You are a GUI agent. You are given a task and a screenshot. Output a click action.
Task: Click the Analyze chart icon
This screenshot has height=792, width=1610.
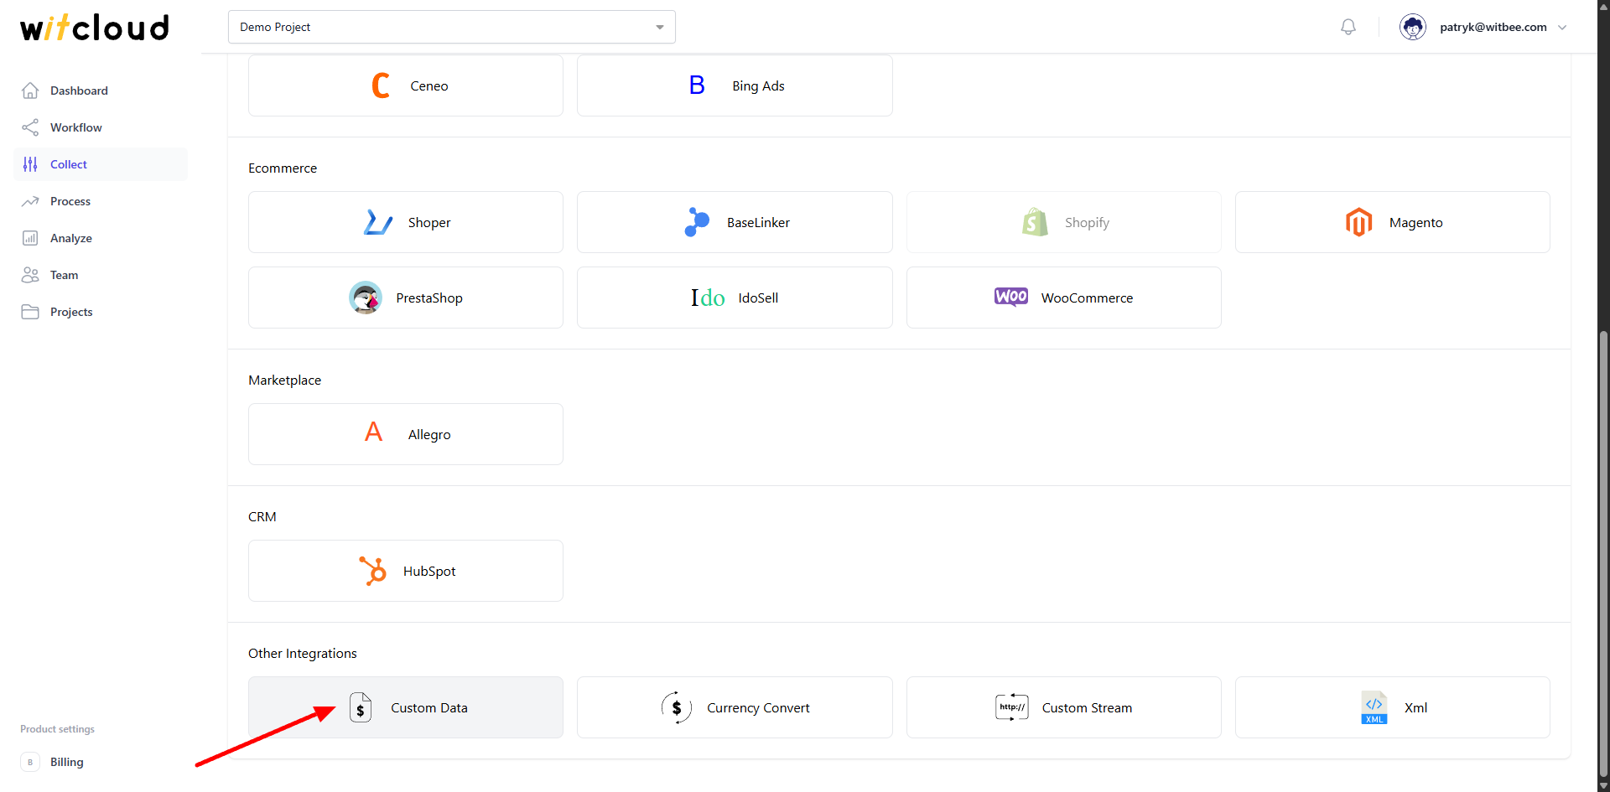(30, 238)
